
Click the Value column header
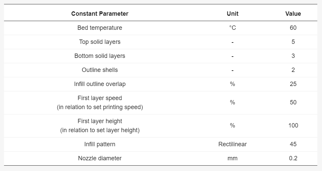pyautogui.click(x=293, y=14)
